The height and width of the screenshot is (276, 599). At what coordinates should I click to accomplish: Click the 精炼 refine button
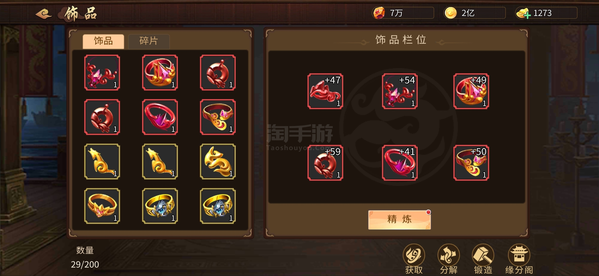(x=399, y=220)
